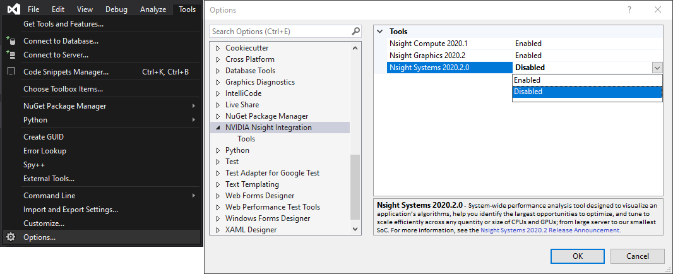Click the options tree vertical scrollbar
This screenshot has height=274, width=673.
(355, 189)
